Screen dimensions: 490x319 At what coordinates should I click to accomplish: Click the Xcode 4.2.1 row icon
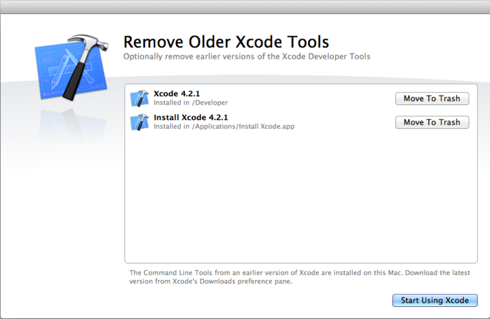click(140, 99)
